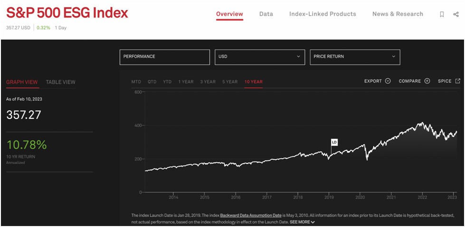465x227 pixels.
Task: Click the 0.32% daily change value
Action: coord(44,28)
